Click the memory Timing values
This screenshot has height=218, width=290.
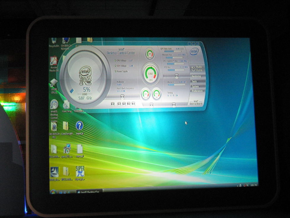point(172,96)
